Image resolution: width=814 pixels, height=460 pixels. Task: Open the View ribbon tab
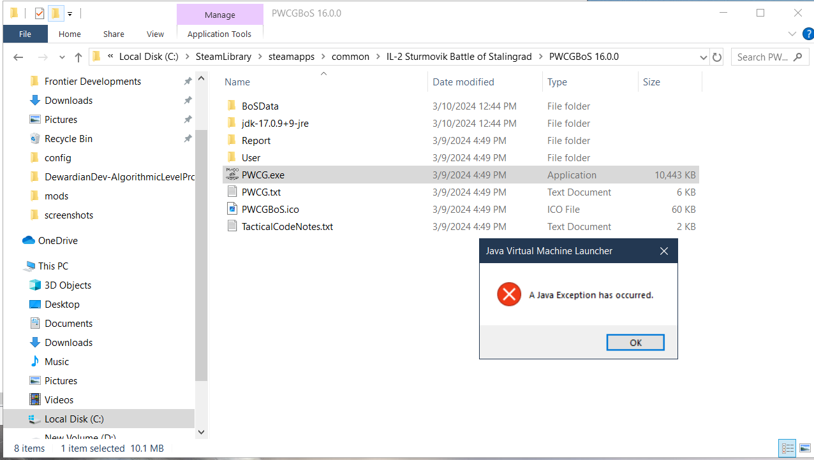coord(155,34)
